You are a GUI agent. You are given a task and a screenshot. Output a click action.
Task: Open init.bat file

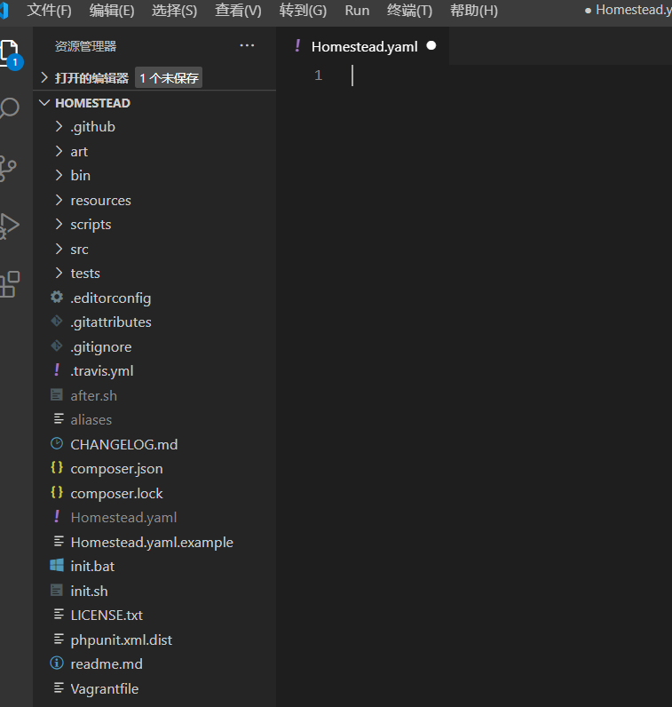(x=92, y=566)
